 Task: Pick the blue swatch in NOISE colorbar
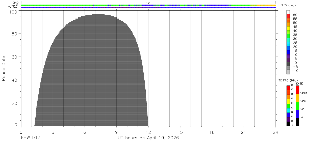click(x=297, y=114)
